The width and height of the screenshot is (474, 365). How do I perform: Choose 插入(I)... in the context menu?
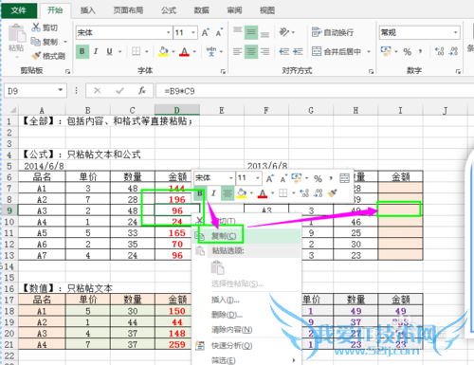click(246, 300)
